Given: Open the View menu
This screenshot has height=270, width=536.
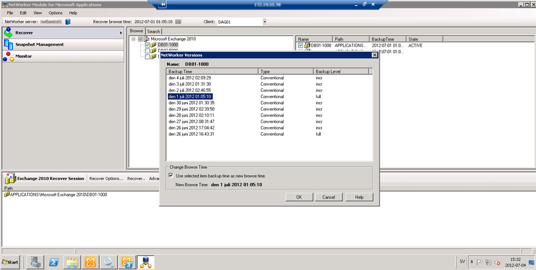Looking at the screenshot, I should click(38, 13).
